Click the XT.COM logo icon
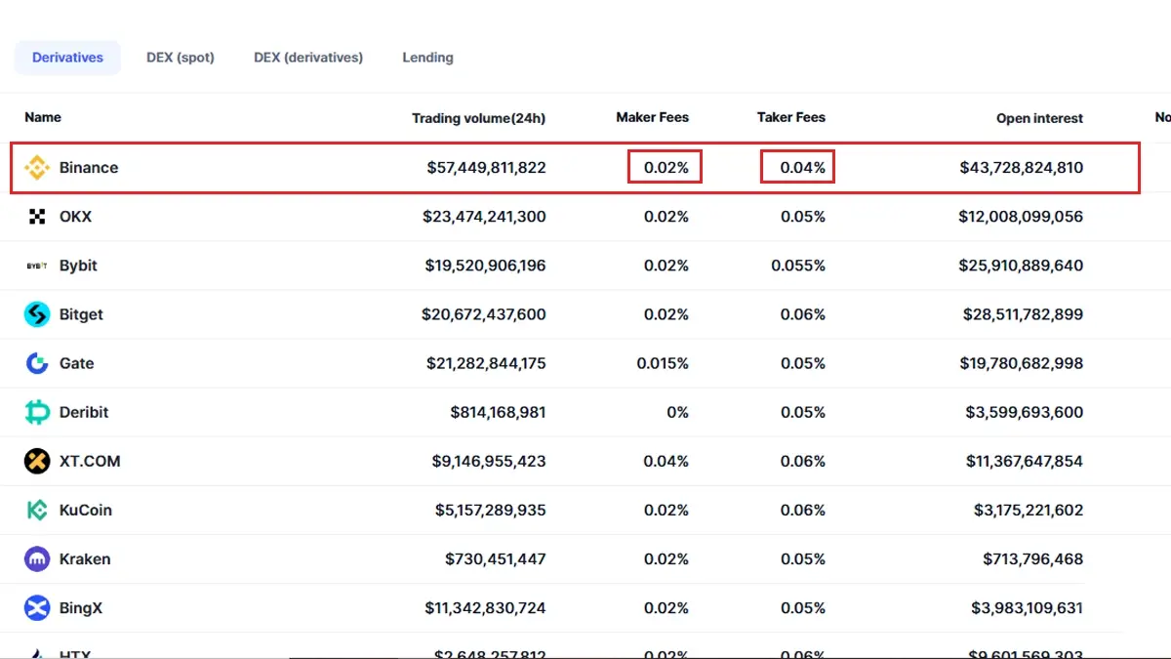Screen dimensions: 1171x659 [x=37, y=461]
